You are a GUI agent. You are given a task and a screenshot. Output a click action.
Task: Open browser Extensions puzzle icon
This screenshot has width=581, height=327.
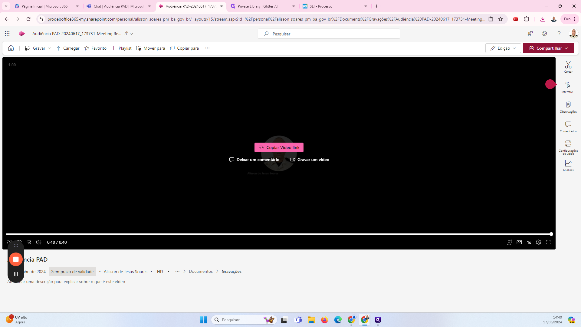point(527,19)
